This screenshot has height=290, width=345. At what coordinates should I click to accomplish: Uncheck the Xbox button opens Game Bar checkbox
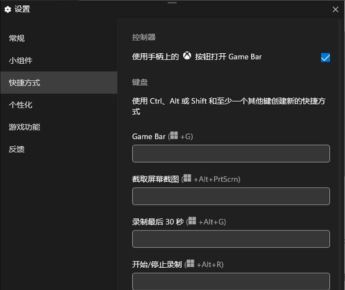[x=326, y=57]
